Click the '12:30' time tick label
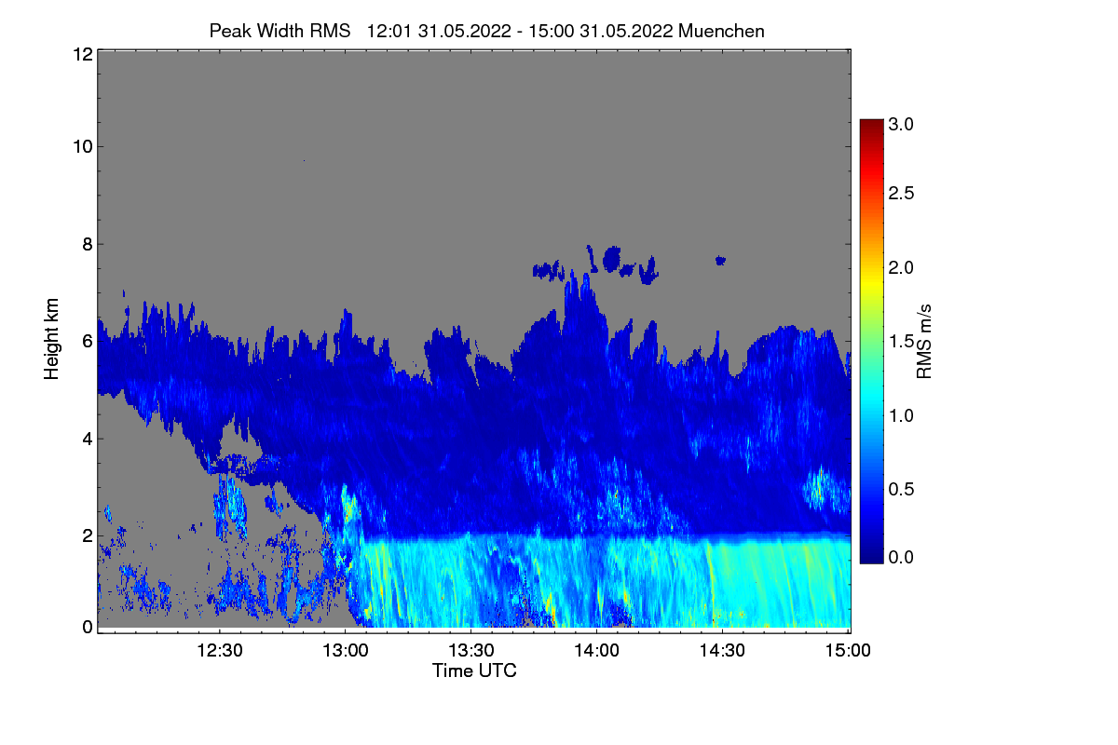Viewport: 1118px width, 745px height. tap(220, 651)
